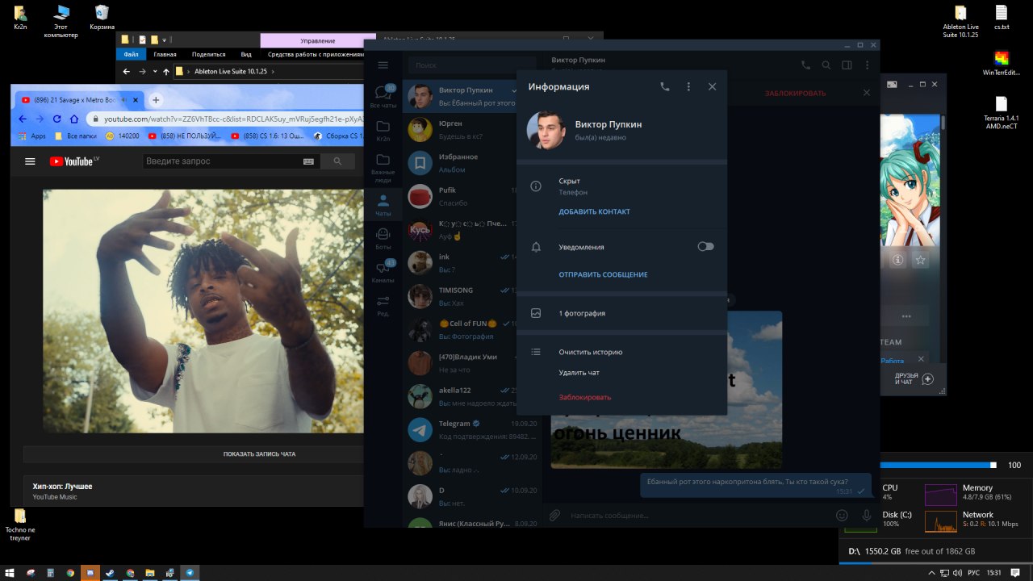The image size is (1033, 581).
Task: Open the Вид ribbon tab in Explorer
Action: pyautogui.click(x=246, y=54)
